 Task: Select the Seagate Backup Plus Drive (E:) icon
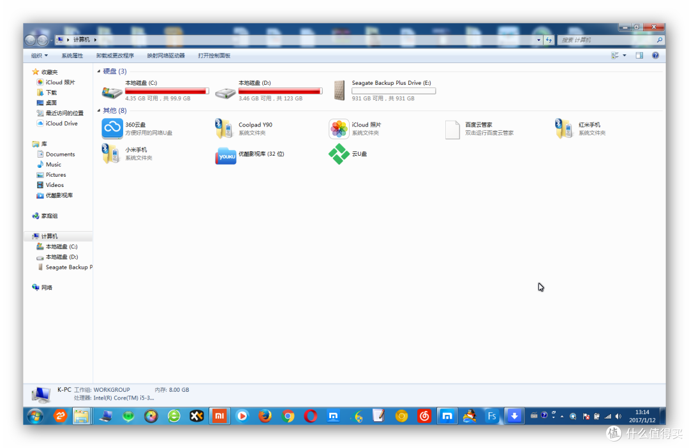coord(339,91)
